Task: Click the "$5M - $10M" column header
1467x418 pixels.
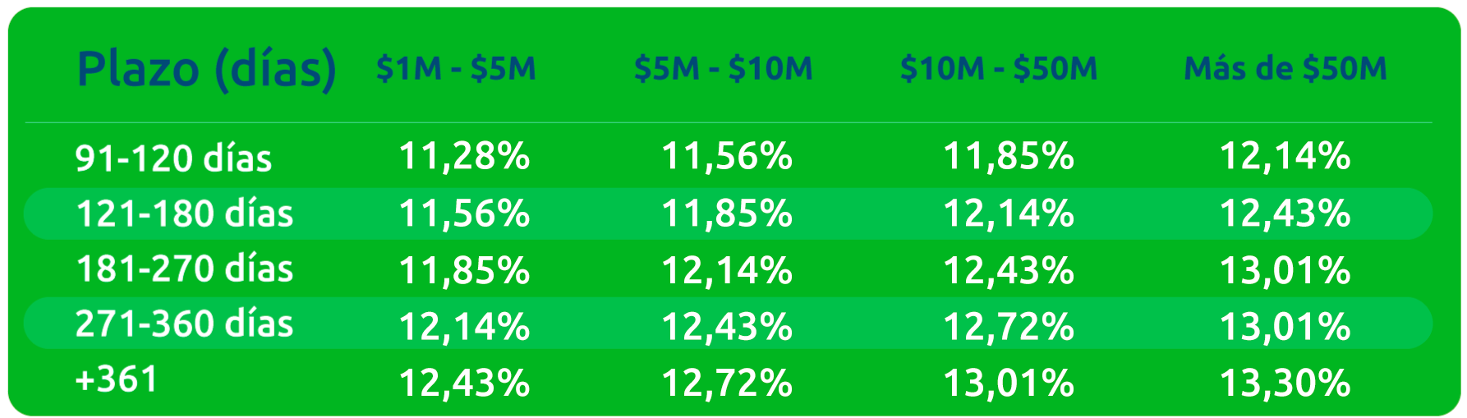Action: coord(723,69)
